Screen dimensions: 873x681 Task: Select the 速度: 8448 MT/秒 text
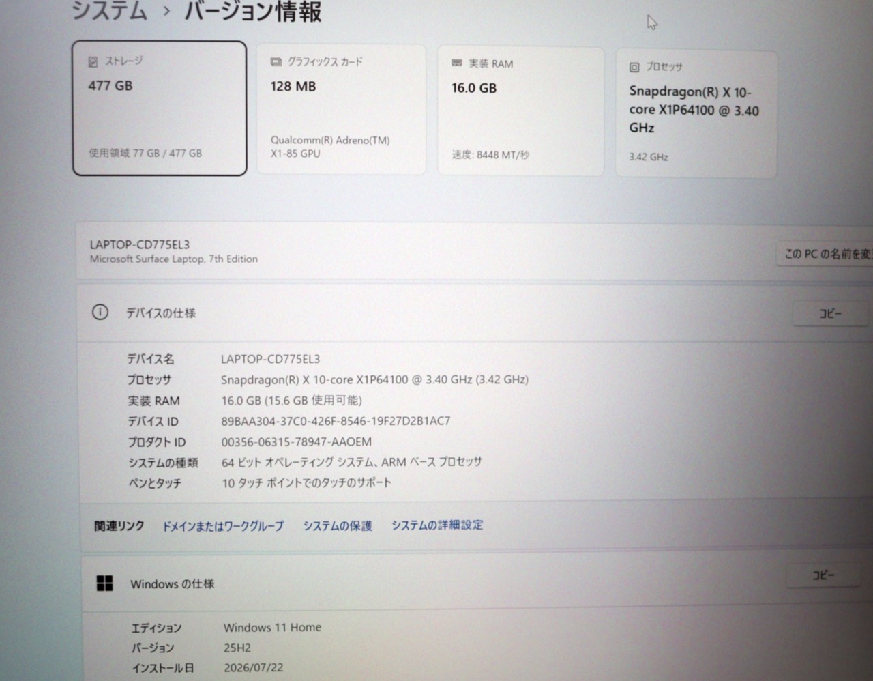[x=490, y=155]
